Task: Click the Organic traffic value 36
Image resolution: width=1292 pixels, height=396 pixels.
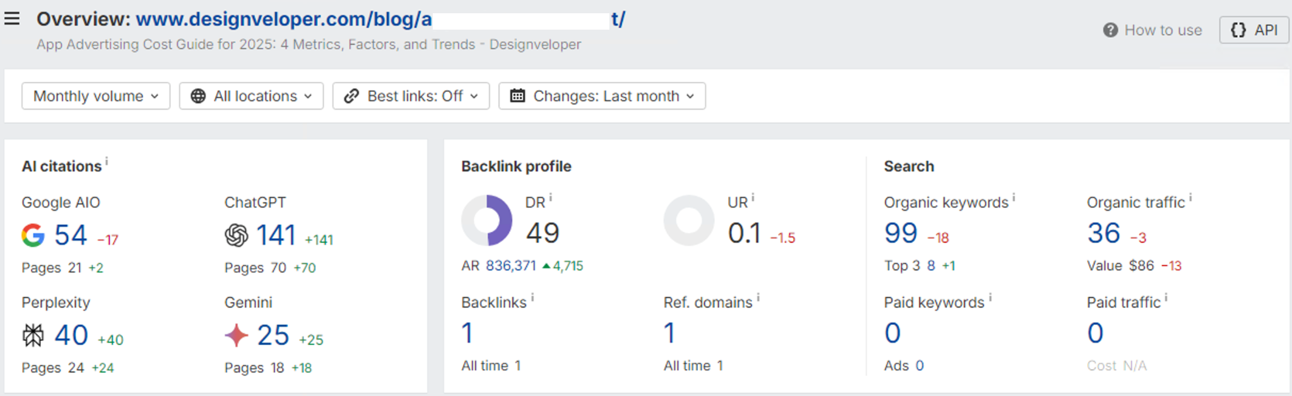Action: (1103, 233)
